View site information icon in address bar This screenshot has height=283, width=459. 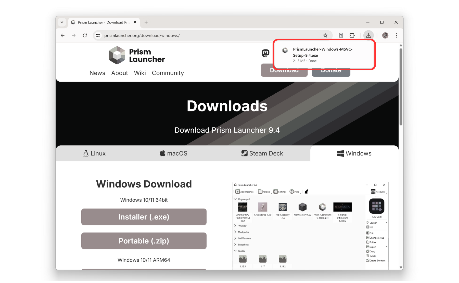point(98,35)
